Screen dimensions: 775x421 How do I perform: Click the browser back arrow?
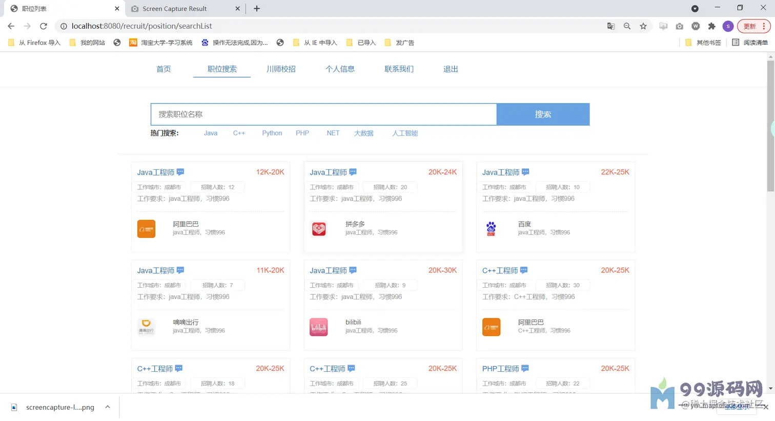click(11, 26)
